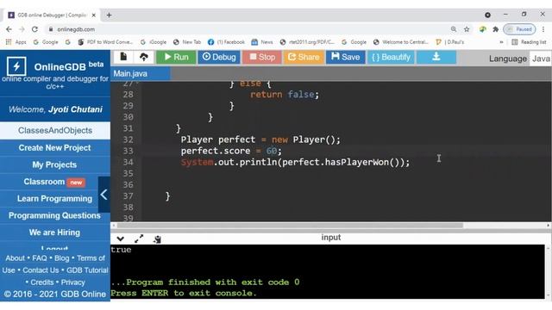Click the New File icon in toolbar
The height and width of the screenshot is (310, 552).
[123, 57]
